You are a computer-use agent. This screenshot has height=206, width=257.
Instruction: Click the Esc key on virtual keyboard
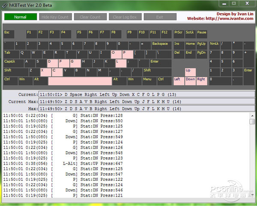click(x=9, y=34)
